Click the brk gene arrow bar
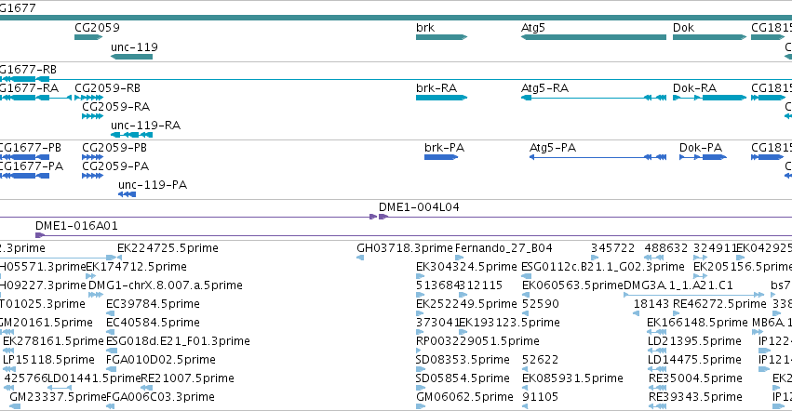 point(441,37)
